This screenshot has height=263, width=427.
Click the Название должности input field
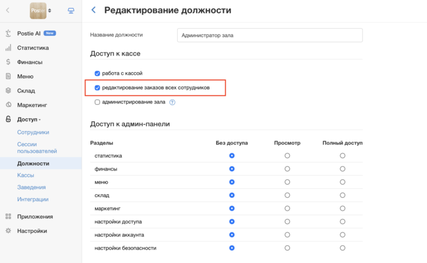[x=270, y=35]
